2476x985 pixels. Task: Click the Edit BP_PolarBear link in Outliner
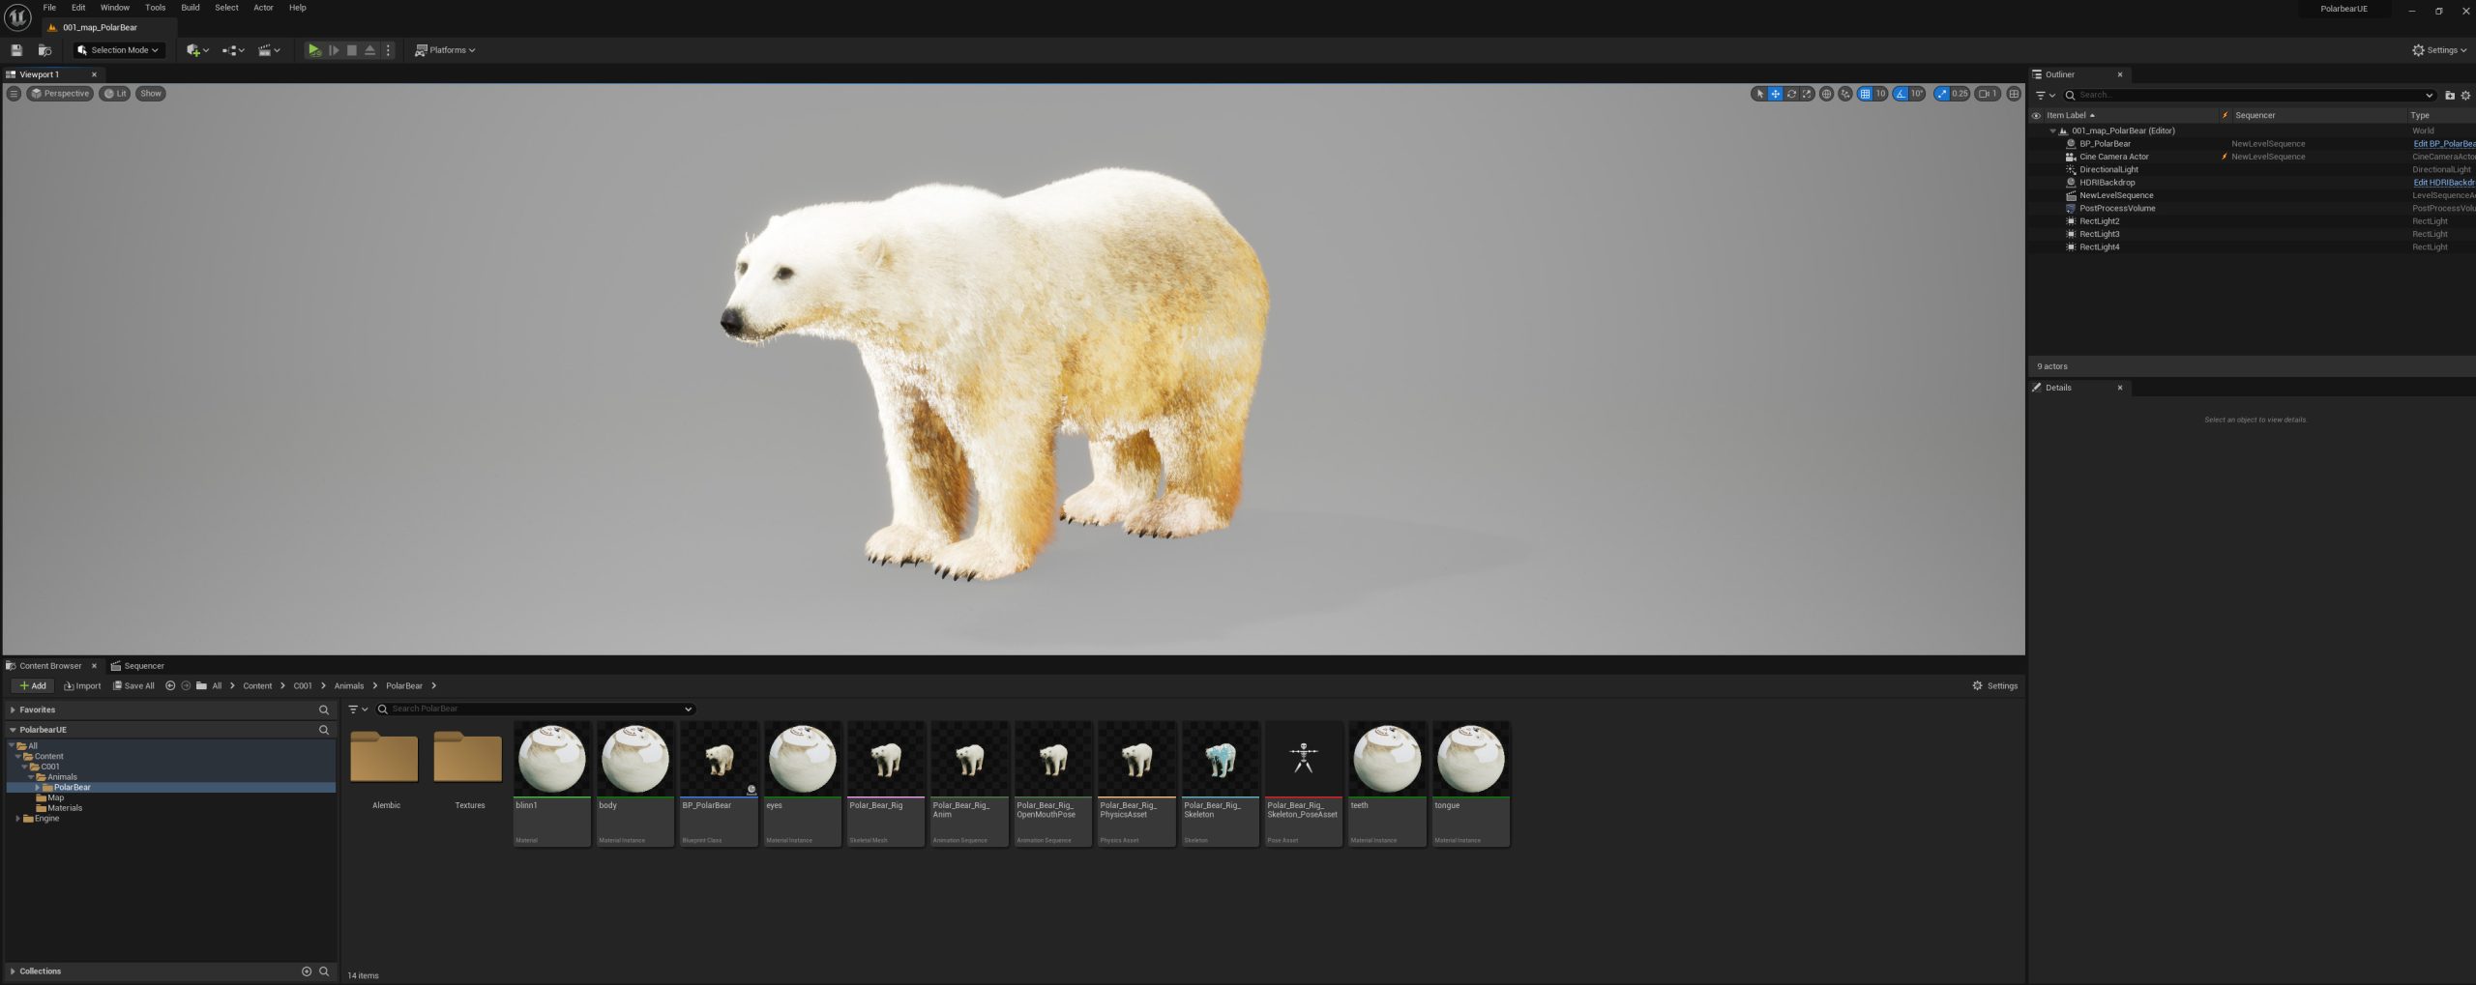tap(2443, 144)
